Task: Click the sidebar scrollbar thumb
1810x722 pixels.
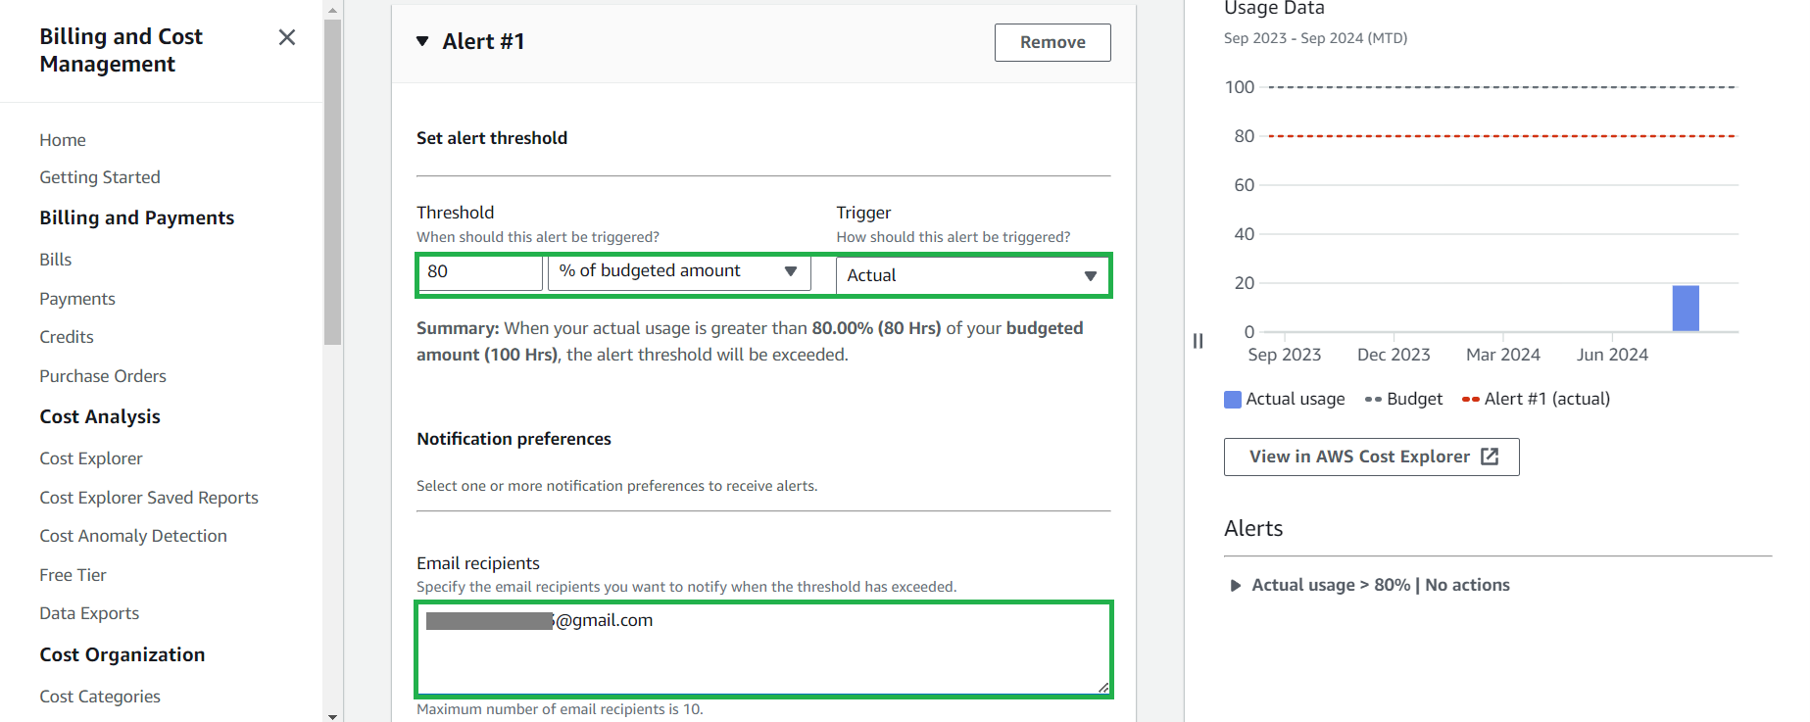Action: tap(332, 182)
